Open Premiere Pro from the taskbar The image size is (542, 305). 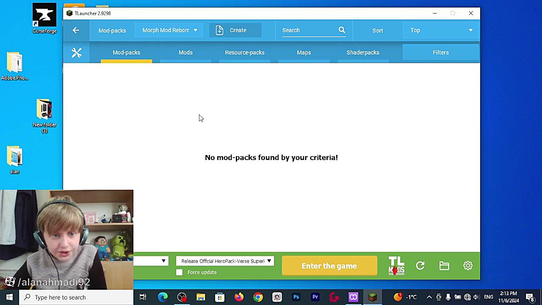point(315,297)
